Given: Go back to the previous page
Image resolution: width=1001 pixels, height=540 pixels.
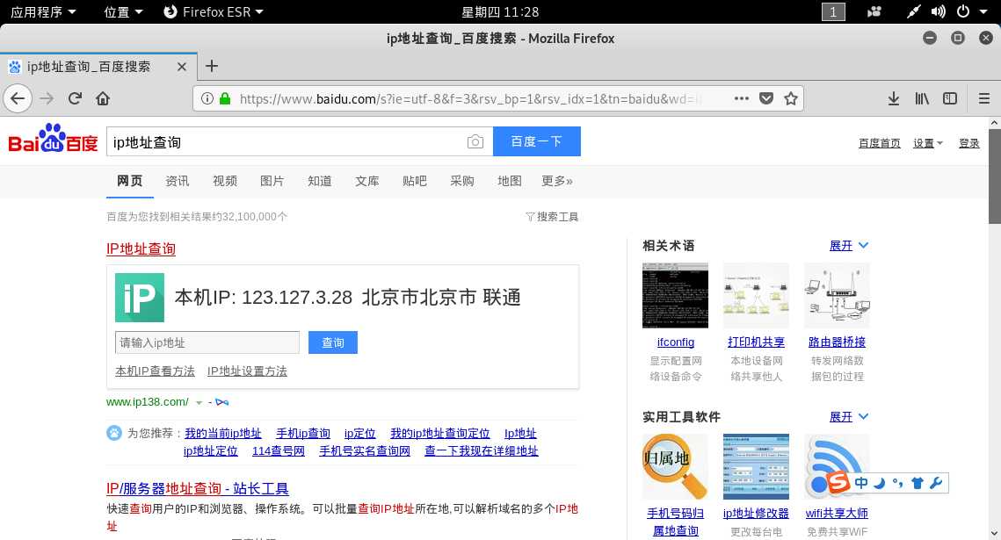Looking at the screenshot, I should tap(18, 98).
